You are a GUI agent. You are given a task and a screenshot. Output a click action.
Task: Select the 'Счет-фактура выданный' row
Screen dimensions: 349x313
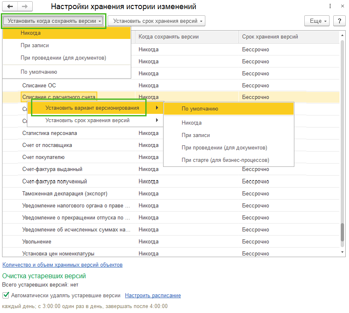pos(171,169)
